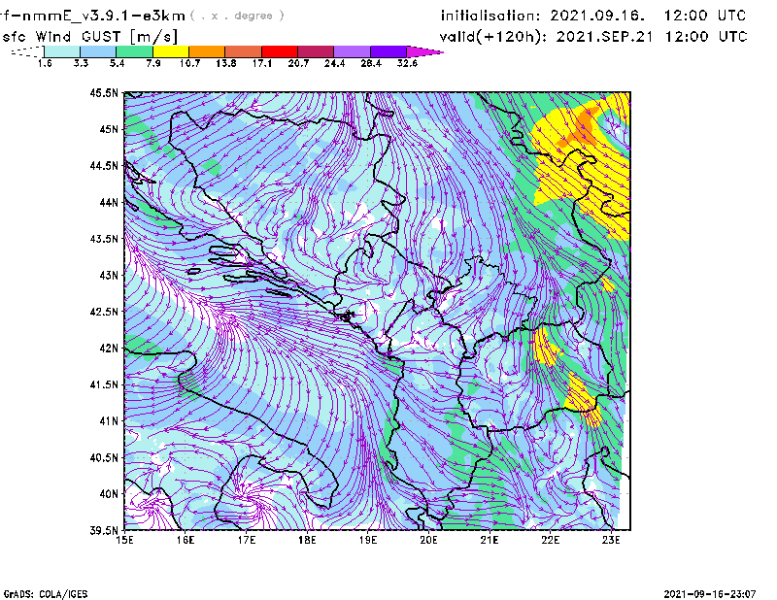Click the 43N latitude label

tap(109, 275)
